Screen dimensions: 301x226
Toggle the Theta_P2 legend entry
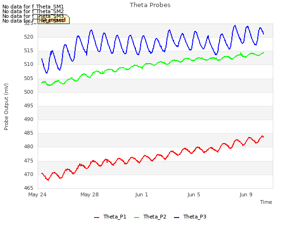click(150, 217)
